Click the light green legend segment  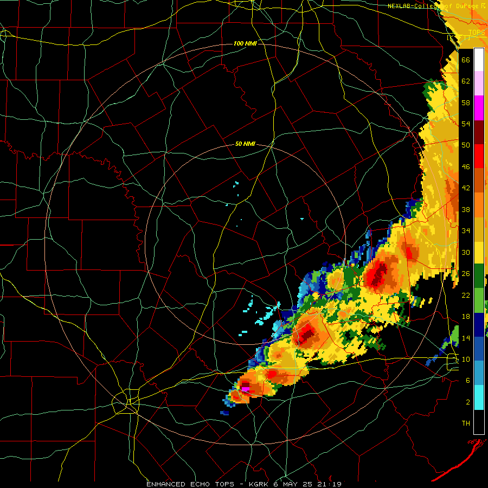pos(479,300)
